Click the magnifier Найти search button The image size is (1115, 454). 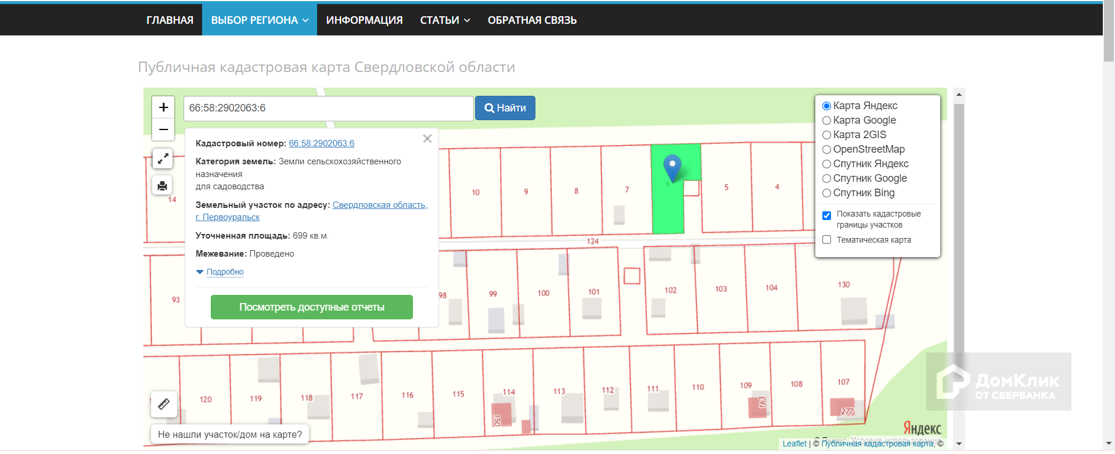pyautogui.click(x=505, y=108)
